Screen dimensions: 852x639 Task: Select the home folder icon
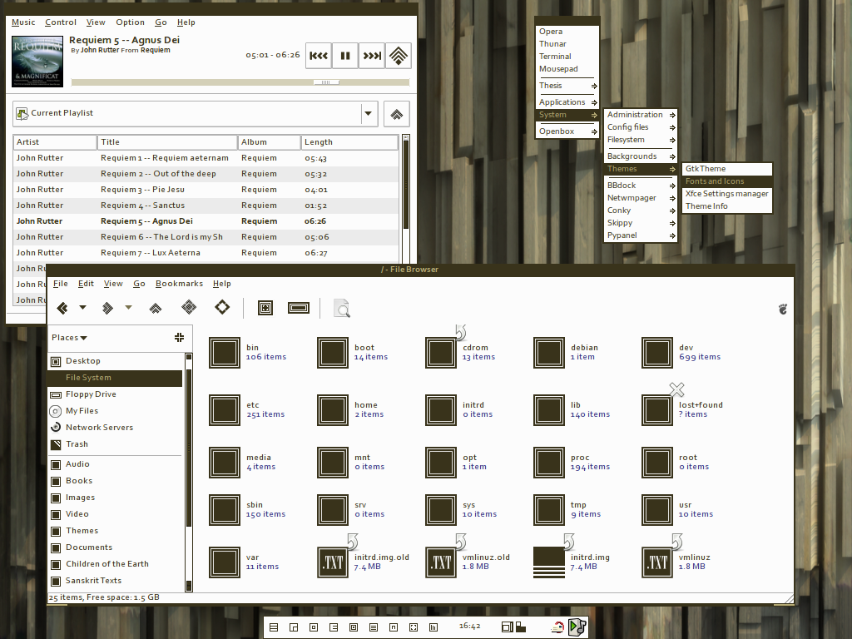click(x=333, y=409)
